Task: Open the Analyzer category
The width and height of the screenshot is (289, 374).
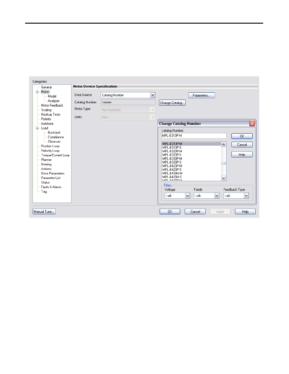Action: pyautogui.click(x=54, y=101)
